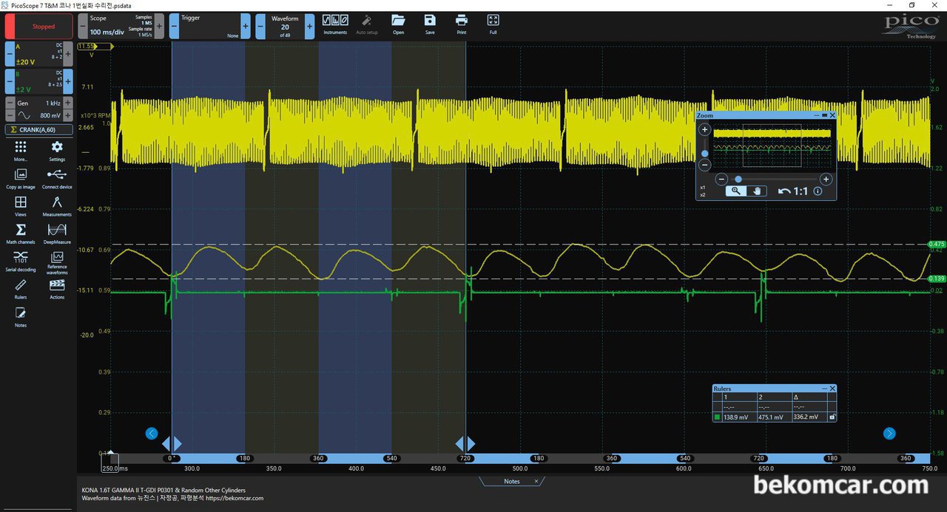Open Serial decoding
The height and width of the screenshot is (512, 947).
[x=21, y=261]
